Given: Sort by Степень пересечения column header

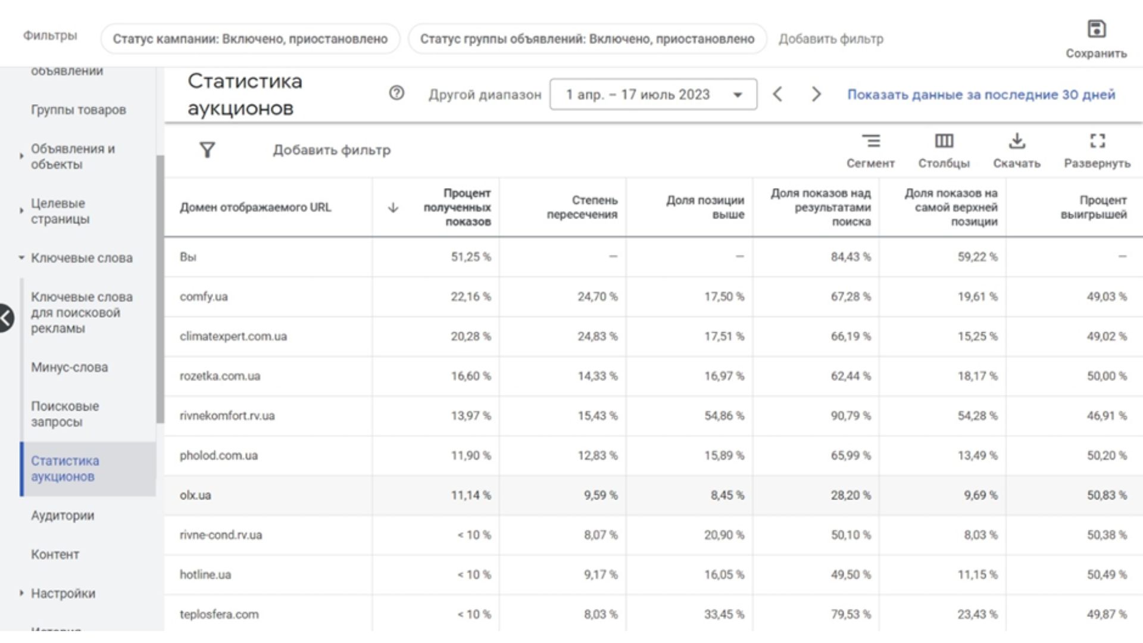Looking at the screenshot, I should coord(582,207).
